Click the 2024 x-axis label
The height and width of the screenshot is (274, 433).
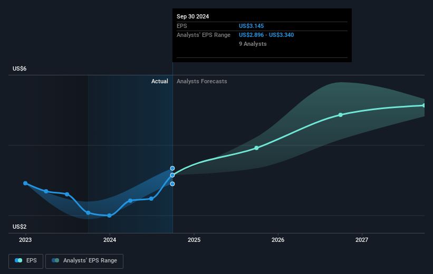coord(110,240)
